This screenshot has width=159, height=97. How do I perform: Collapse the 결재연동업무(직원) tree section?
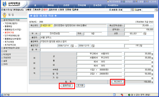(2, 20)
